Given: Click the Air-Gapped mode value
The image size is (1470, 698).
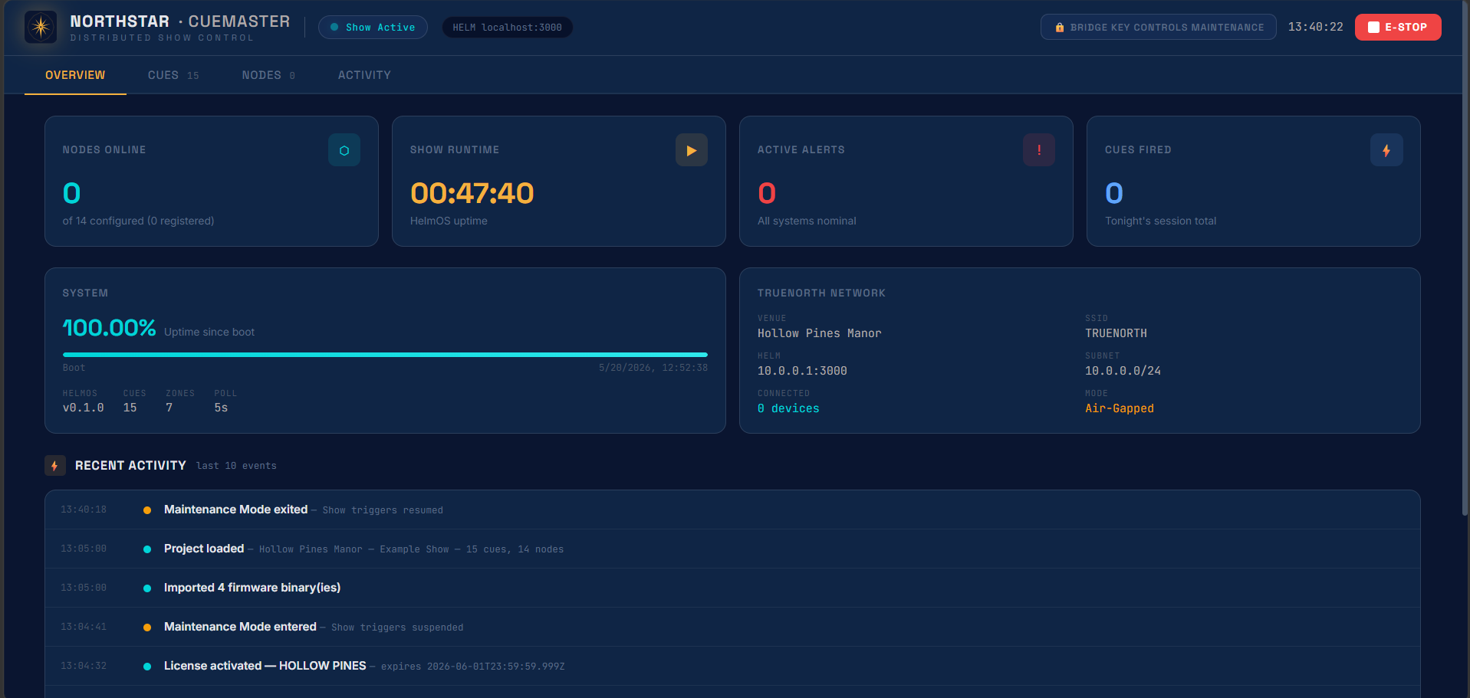Looking at the screenshot, I should (1119, 408).
